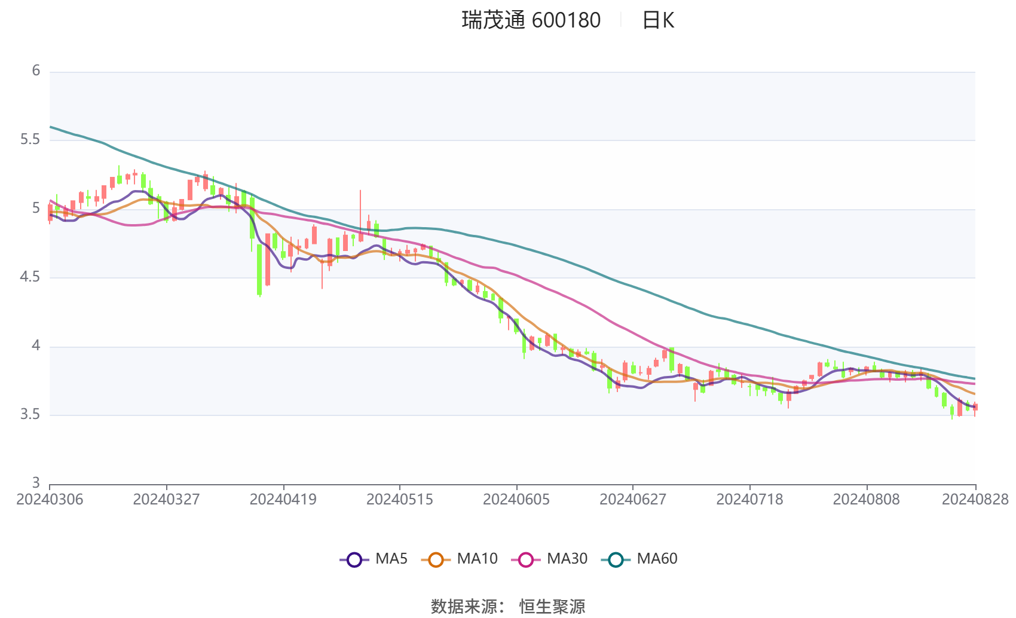Toggle MA30 series visibility by its label
Image resolution: width=1016 pixels, height=618 pixels.
pyautogui.click(x=567, y=559)
